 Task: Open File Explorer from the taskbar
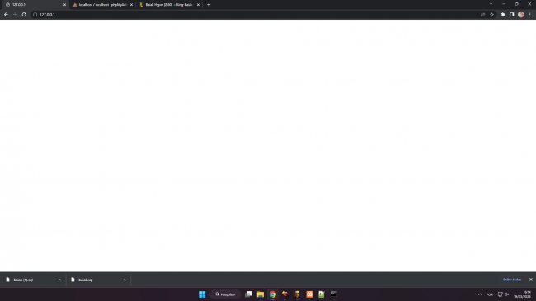coord(261,294)
